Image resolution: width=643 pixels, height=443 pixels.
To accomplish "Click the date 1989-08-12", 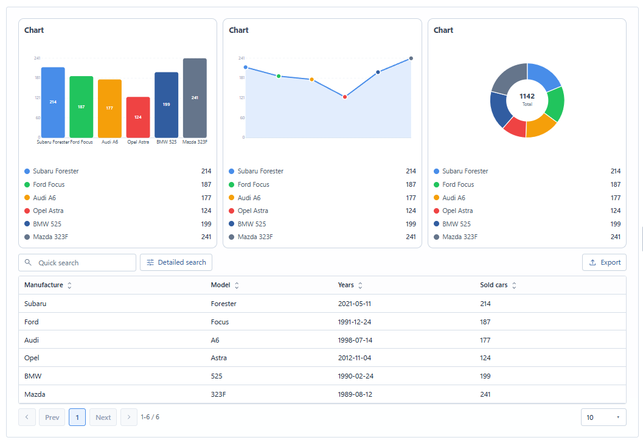I will [x=355, y=394].
